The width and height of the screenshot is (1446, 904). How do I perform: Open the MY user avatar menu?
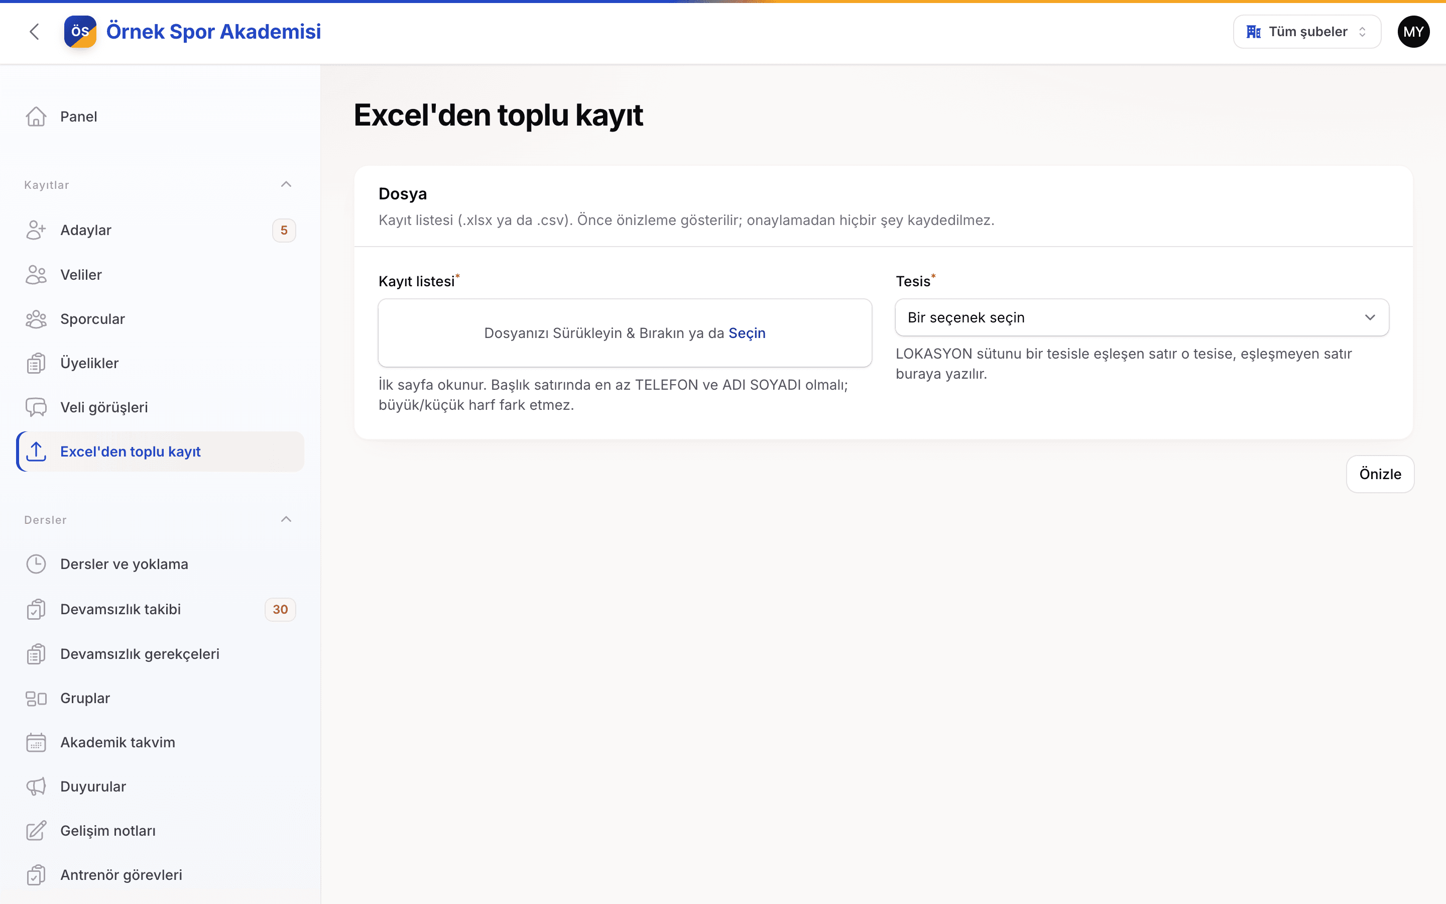[x=1413, y=32]
